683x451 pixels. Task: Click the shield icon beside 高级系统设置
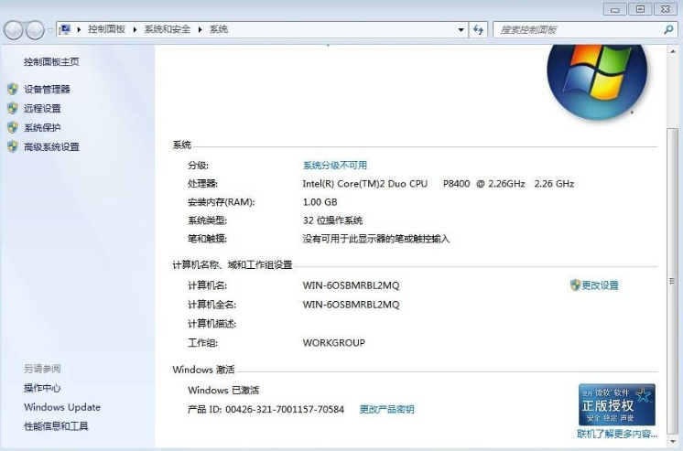[x=12, y=147]
